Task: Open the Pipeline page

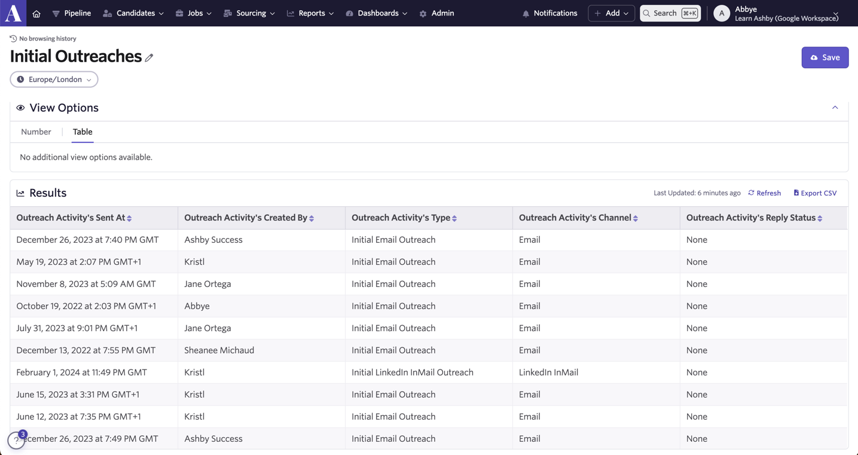Action: point(72,13)
